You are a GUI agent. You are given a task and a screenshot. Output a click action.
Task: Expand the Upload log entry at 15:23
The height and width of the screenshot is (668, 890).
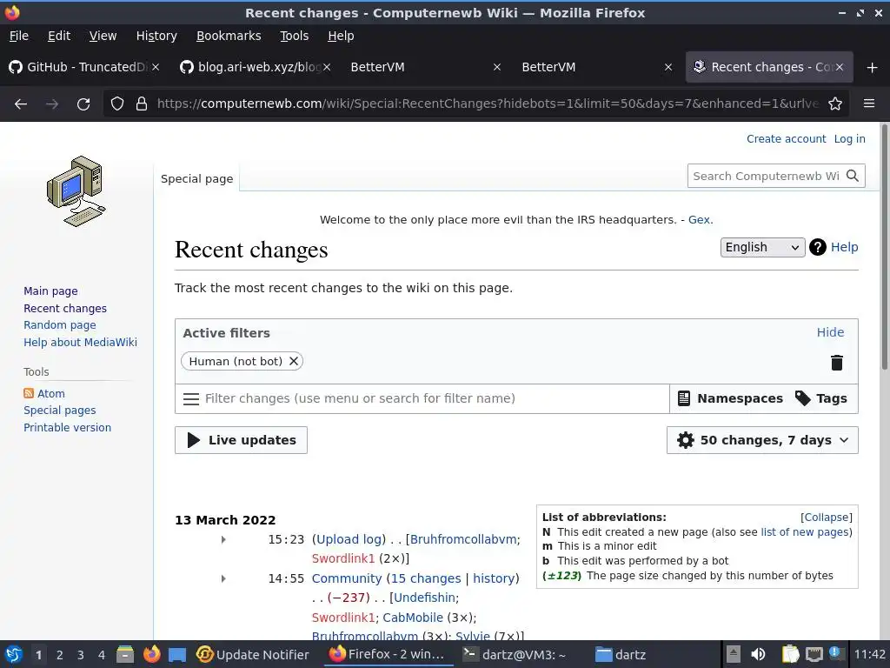pyautogui.click(x=223, y=539)
